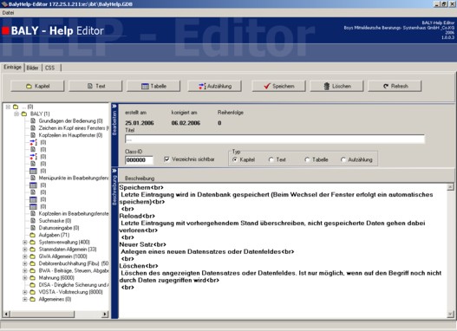The height and width of the screenshot is (331, 457).
Task: Click document icon beside Zeichen im Kopf eines Fensters
Action: (x=33, y=128)
